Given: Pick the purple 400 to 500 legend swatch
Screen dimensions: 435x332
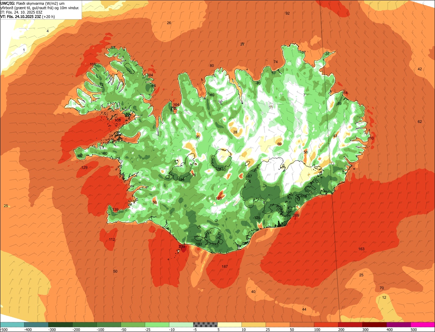Looking at the screenshot, I should pos(398,325).
